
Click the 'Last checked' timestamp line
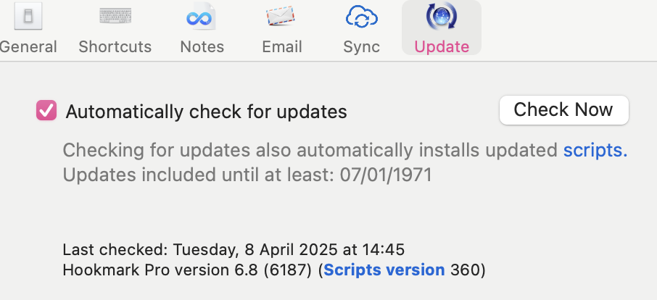click(x=234, y=250)
